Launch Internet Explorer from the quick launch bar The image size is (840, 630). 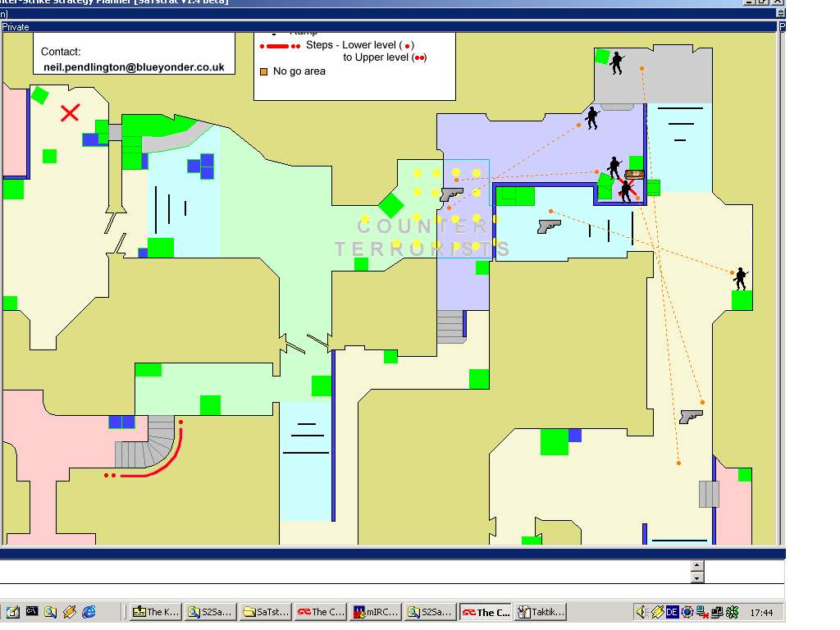[89, 611]
